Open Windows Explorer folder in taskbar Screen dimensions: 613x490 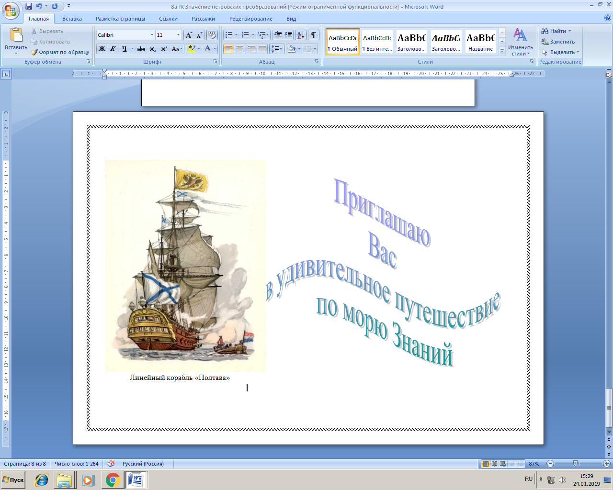point(64,480)
